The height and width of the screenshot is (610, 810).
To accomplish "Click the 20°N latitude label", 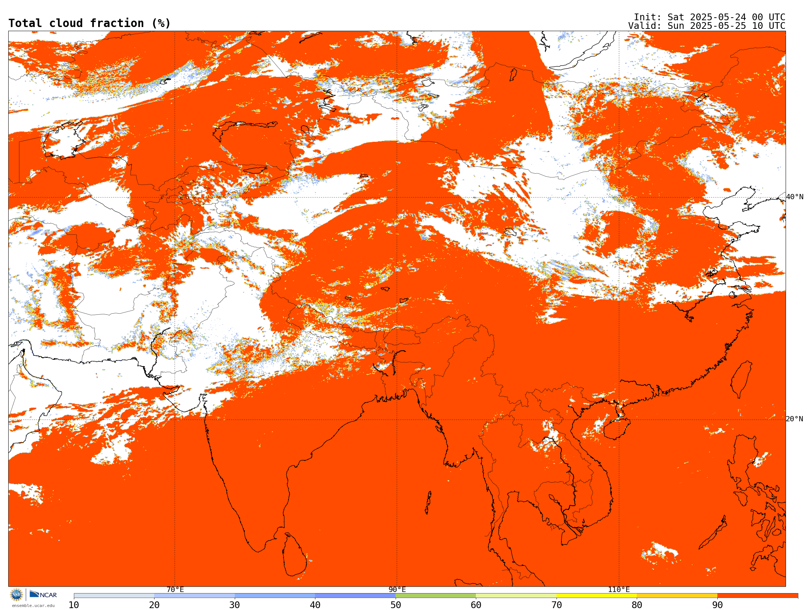I will (795, 419).
